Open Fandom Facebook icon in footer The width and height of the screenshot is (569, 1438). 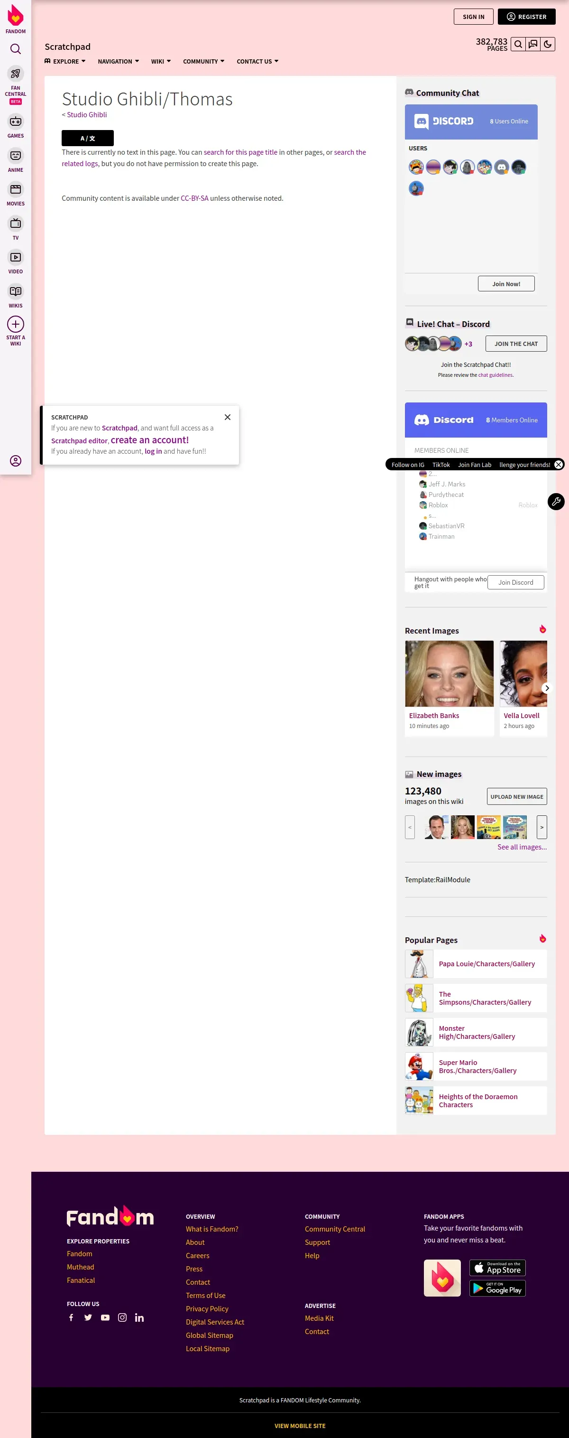[x=71, y=1317]
